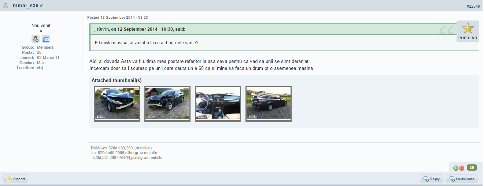Click the red minus reputation icon
The height and width of the screenshot is (186, 484).
pyautogui.click(x=462, y=168)
